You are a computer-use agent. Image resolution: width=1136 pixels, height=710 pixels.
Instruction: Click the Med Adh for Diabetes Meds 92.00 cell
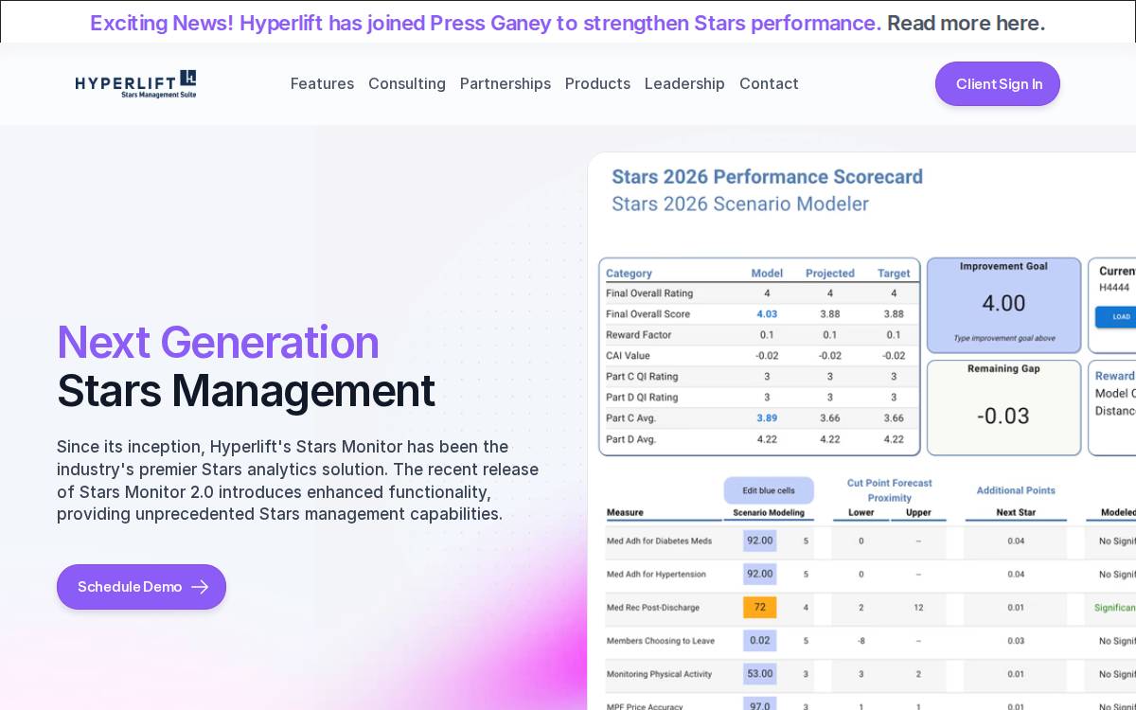(759, 541)
